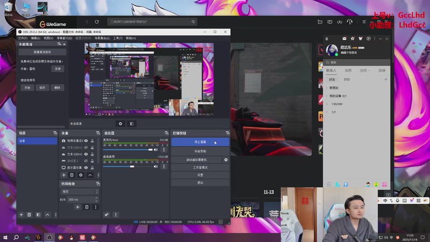Expand the 我的设备 0/1 group in QQ
This screenshot has width=430, height=242.
(x=327, y=96)
